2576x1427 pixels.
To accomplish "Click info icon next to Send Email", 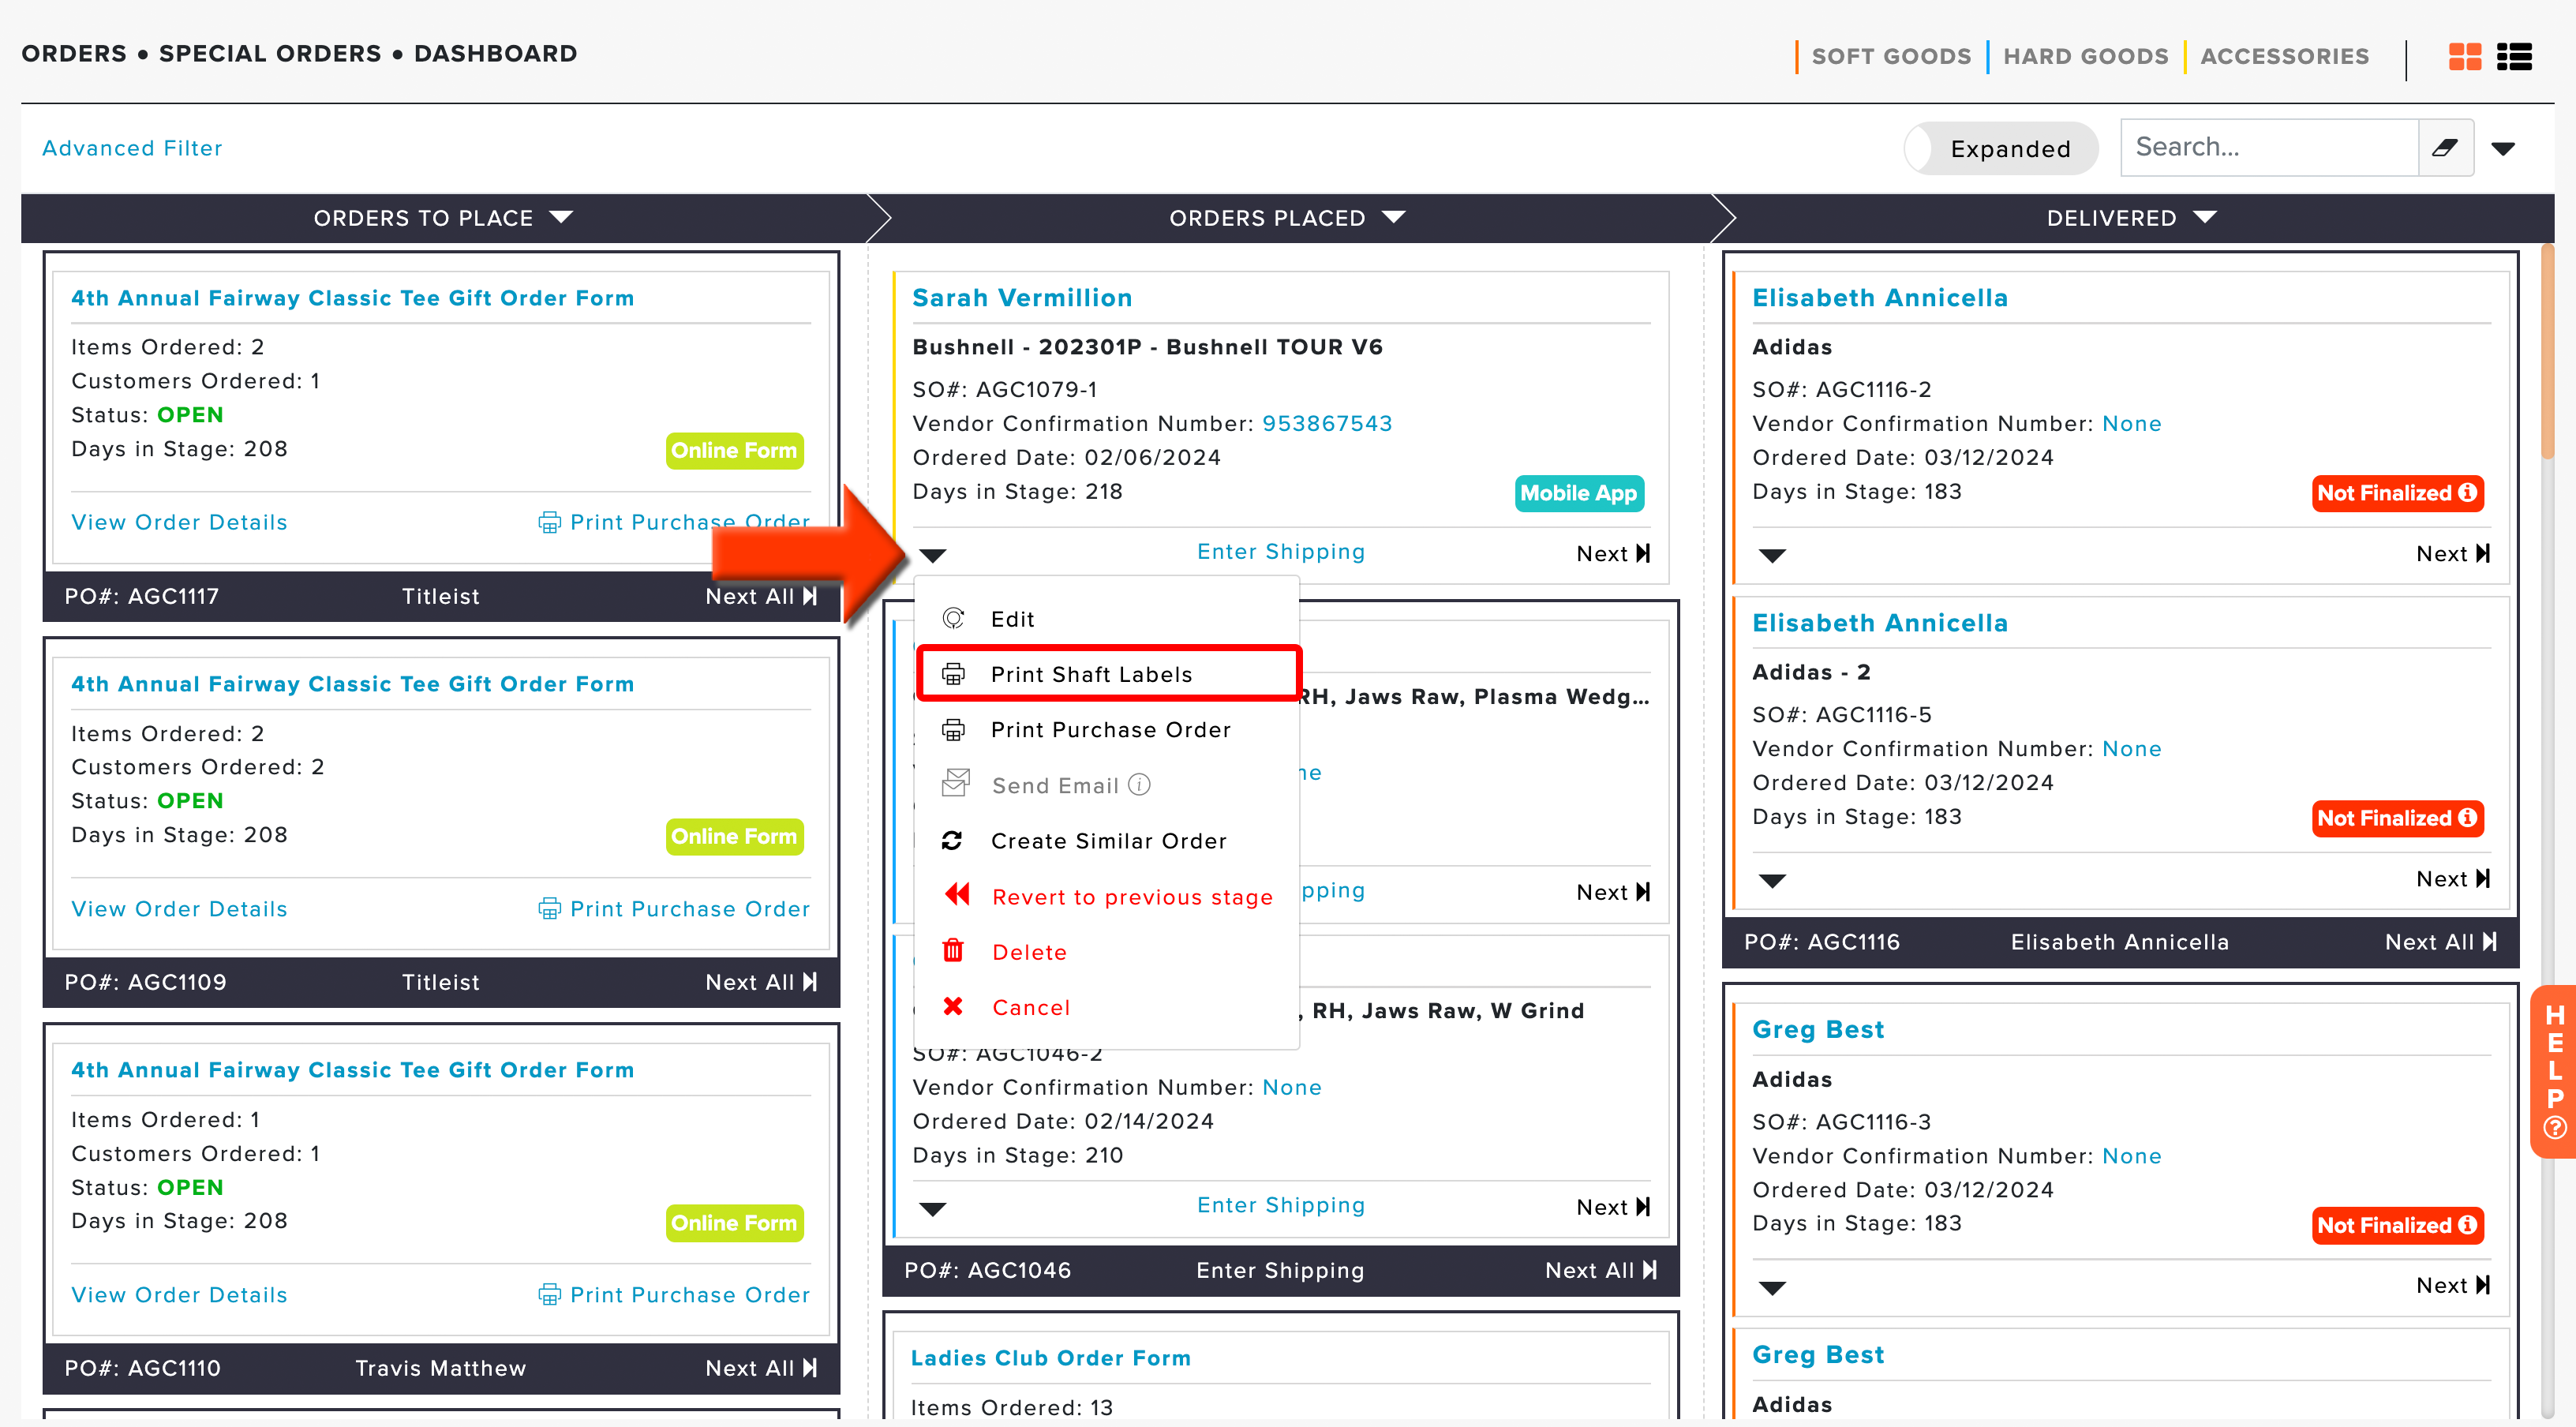I will [x=1139, y=785].
